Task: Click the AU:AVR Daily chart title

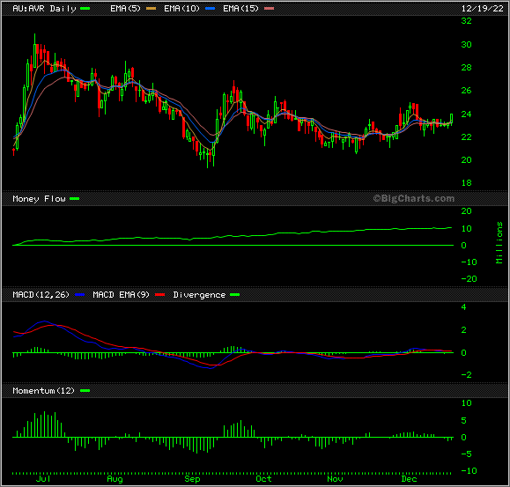Action: 44,9
